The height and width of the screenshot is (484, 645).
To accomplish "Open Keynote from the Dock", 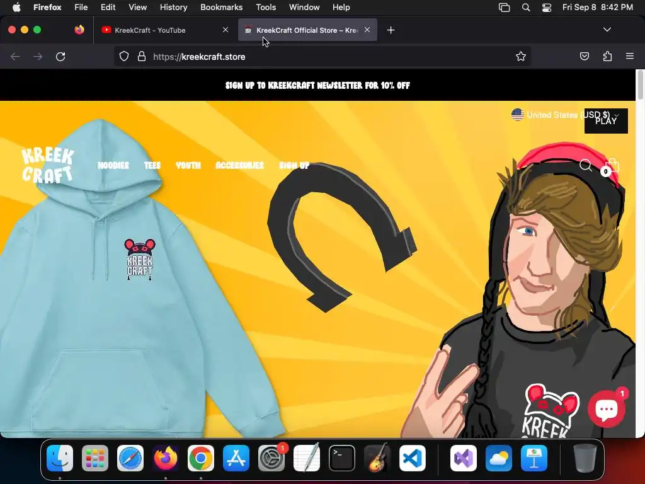I will pyautogui.click(x=534, y=458).
